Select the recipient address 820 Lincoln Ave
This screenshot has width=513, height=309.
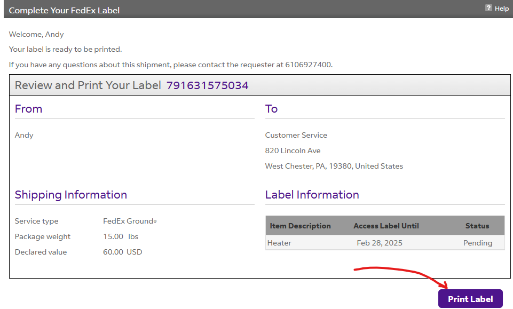293,150
